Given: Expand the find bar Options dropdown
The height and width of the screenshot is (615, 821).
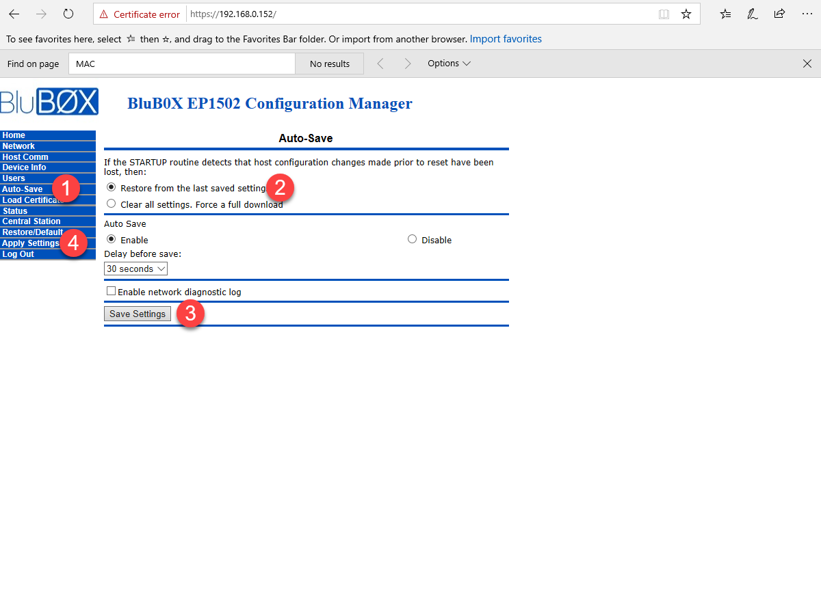Looking at the screenshot, I should point(449,63).
